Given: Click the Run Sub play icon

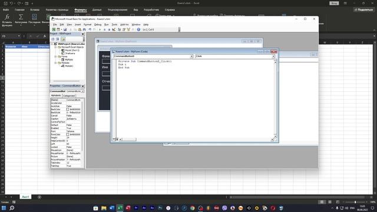Looking at the screenshot, I should 100,29.
